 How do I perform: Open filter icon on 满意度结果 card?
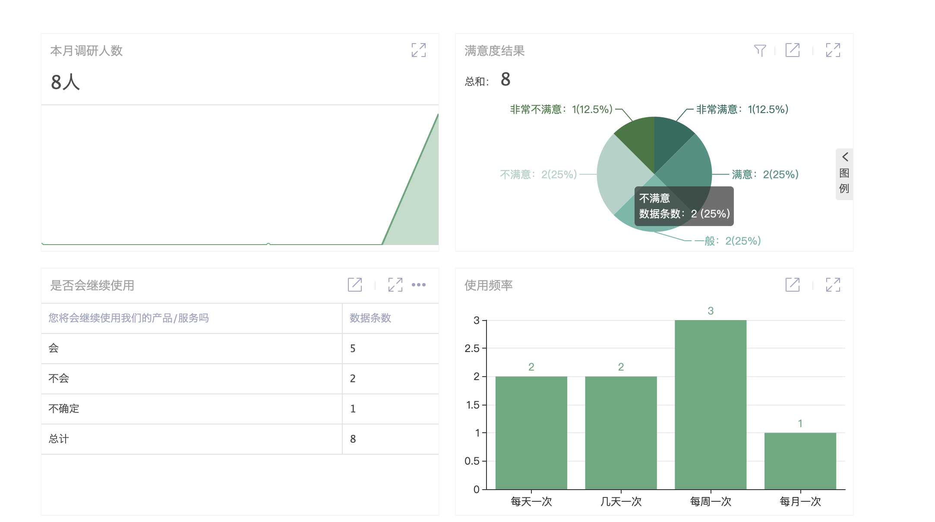760,50
